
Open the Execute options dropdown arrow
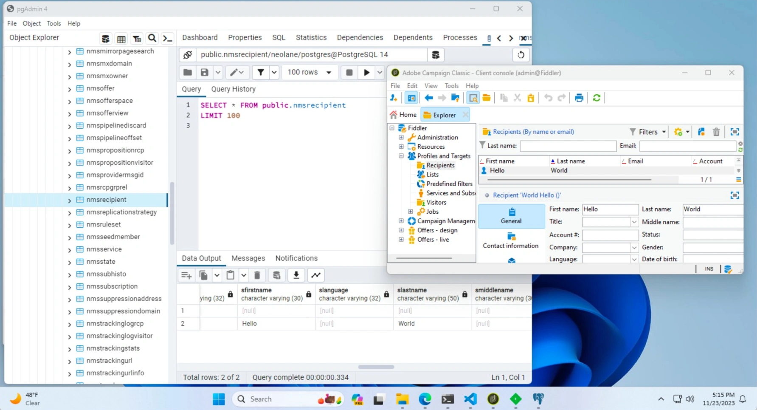click(380, 72)
